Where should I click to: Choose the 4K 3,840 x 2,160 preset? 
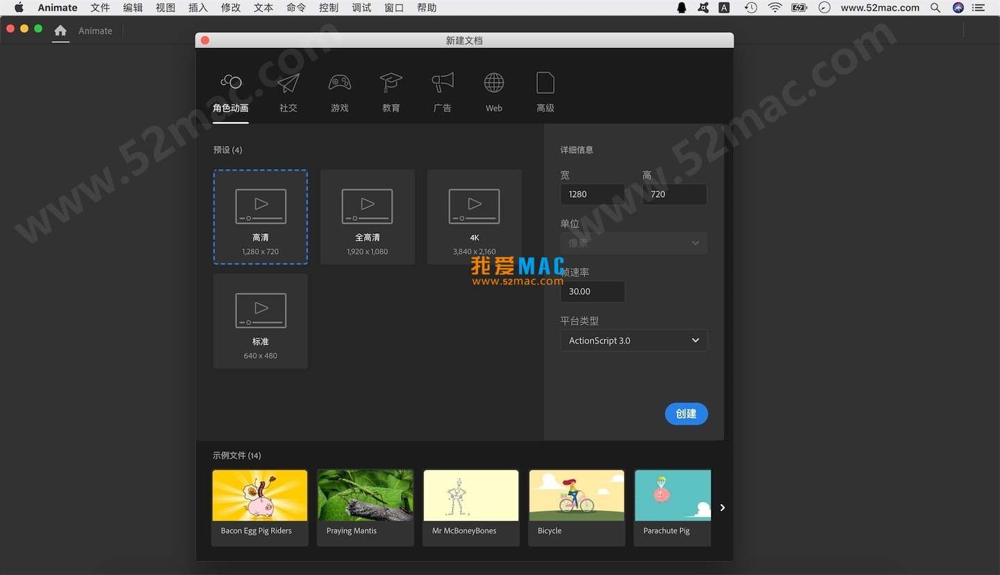pyautogui.click(x=475, y=217)
